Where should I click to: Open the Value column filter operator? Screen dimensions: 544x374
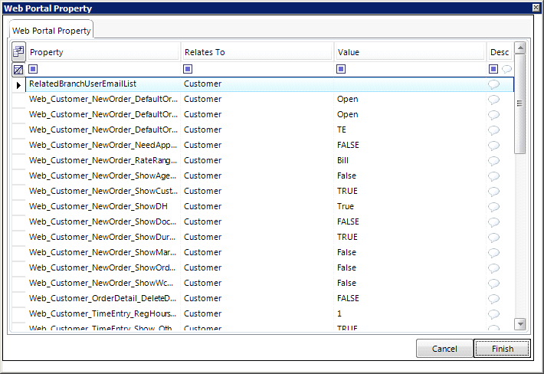click(x=341, y=69)
